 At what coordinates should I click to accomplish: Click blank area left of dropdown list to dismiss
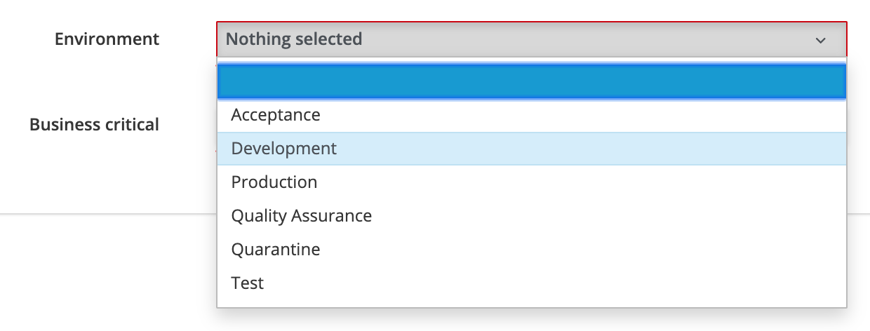[x=105, y=266]
